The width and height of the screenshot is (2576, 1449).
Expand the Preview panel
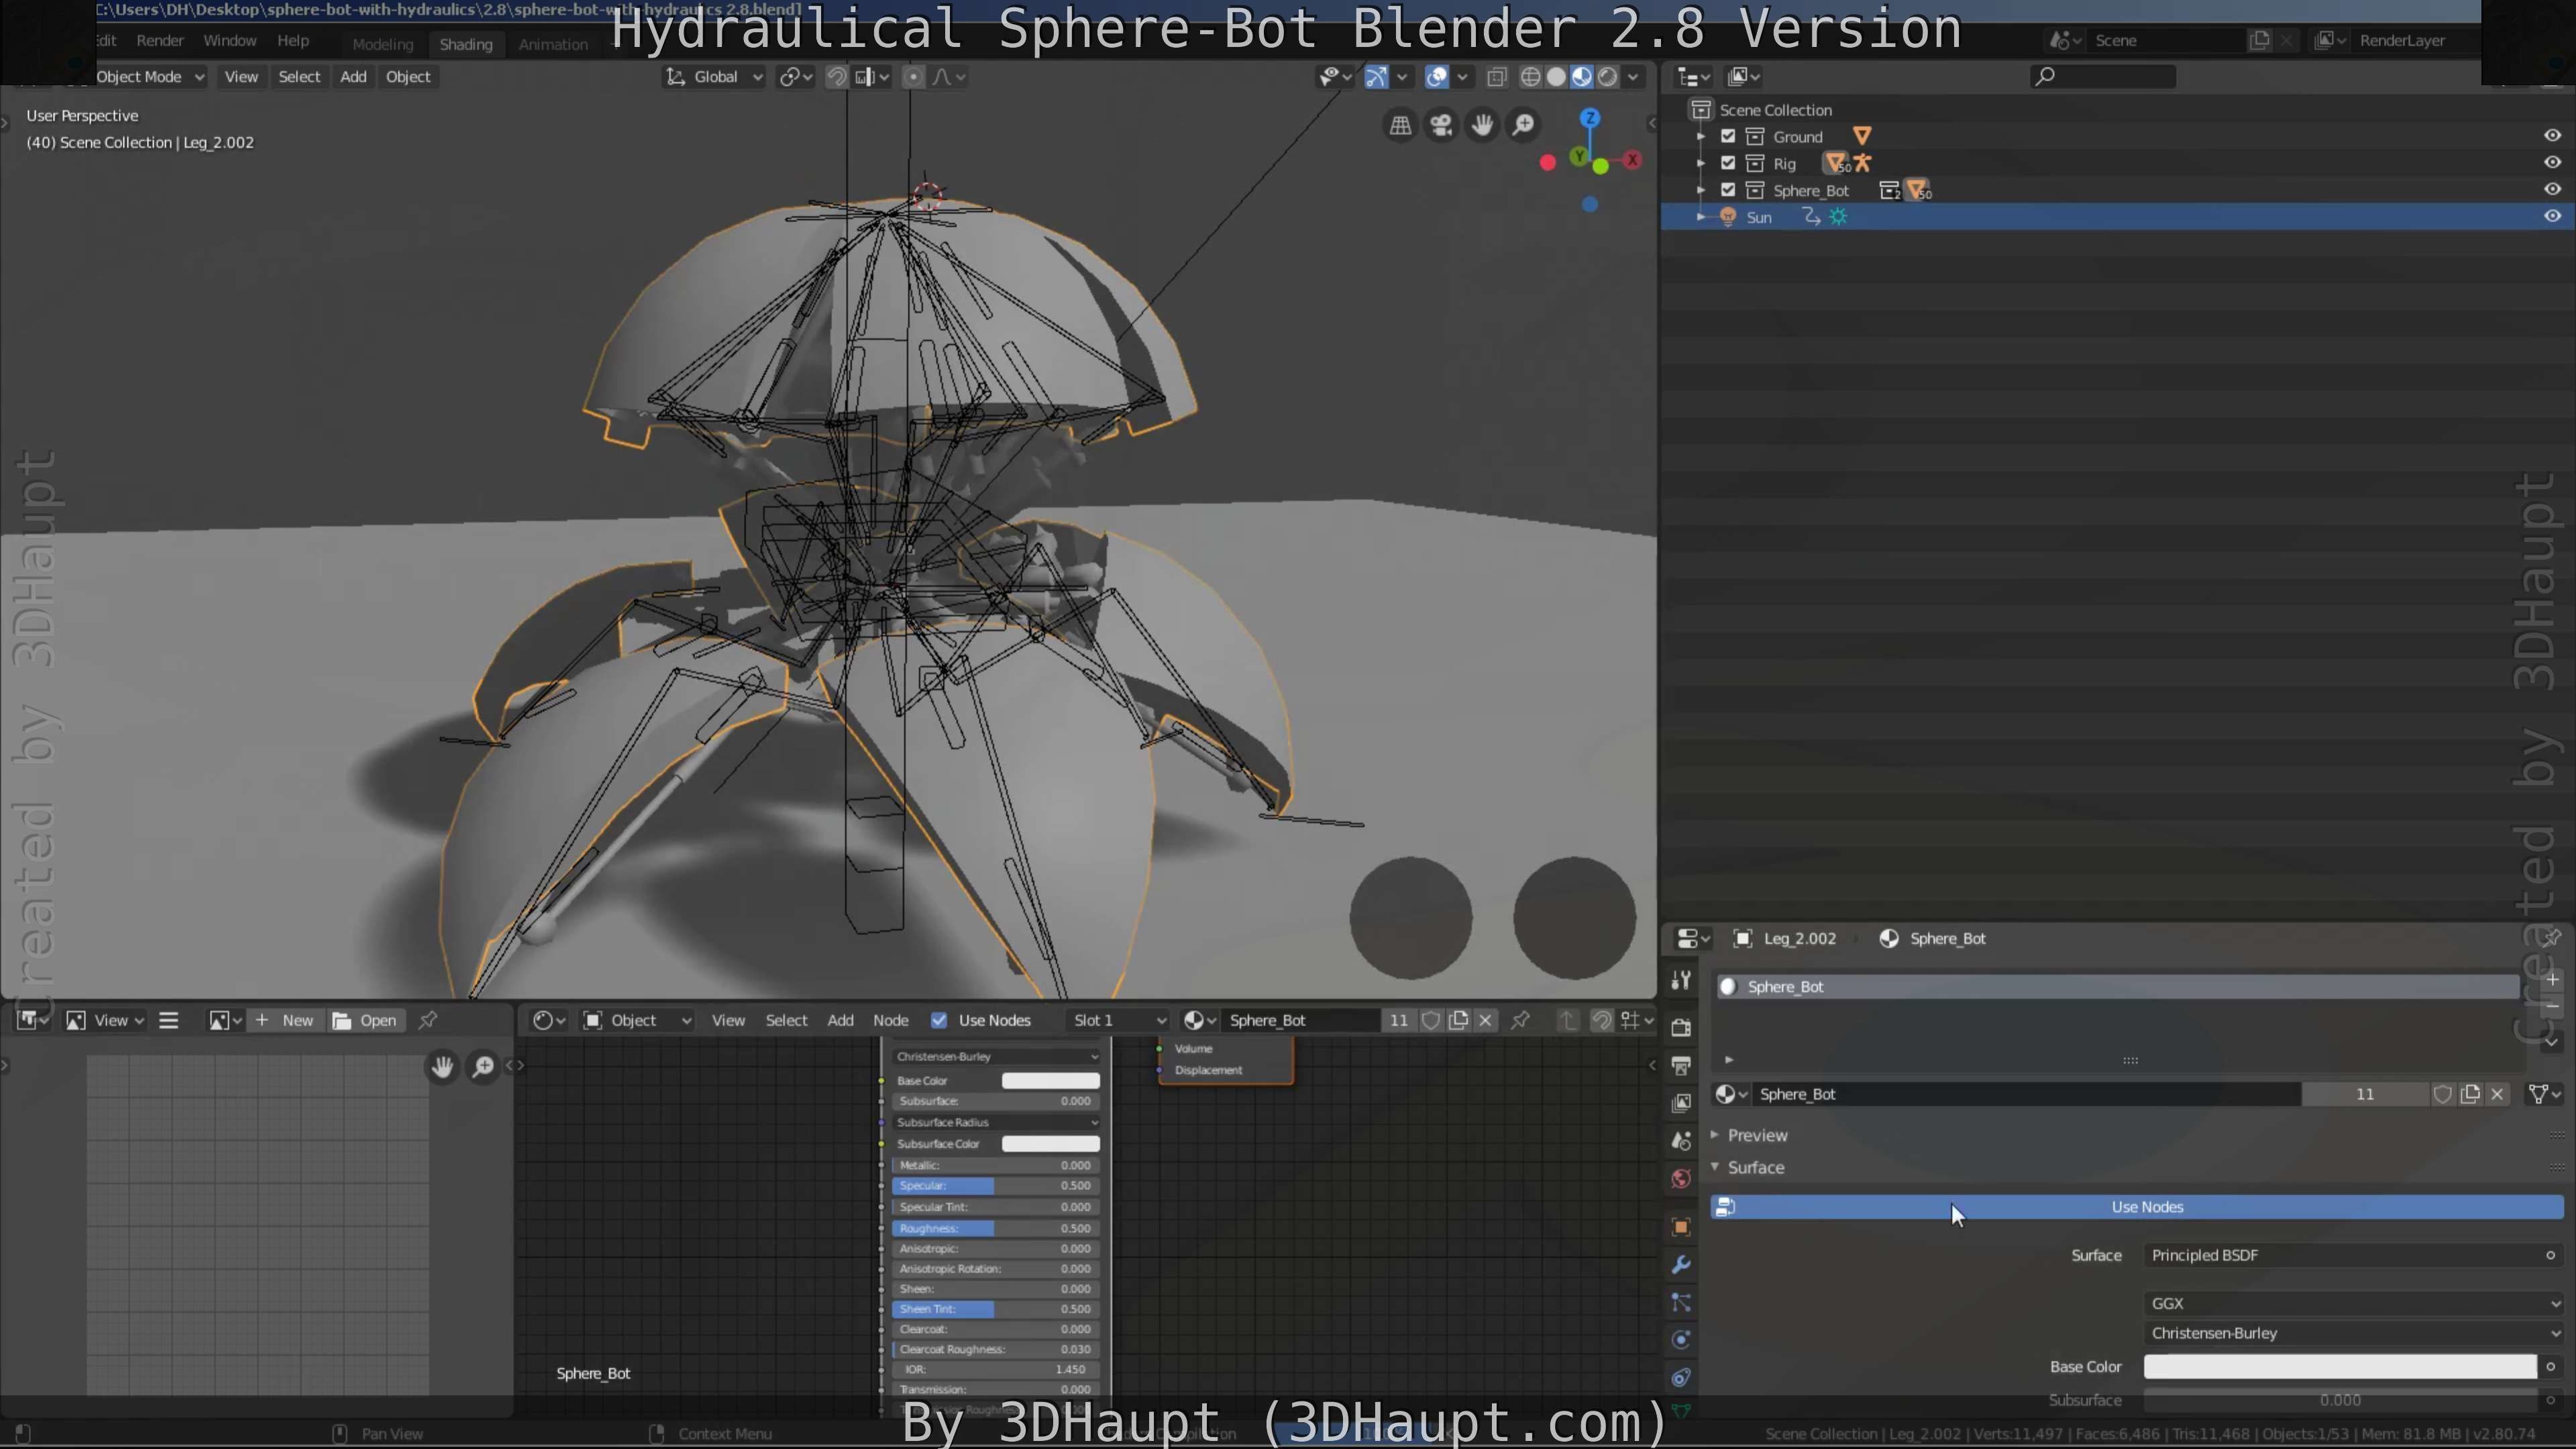coord(1715,1135)
